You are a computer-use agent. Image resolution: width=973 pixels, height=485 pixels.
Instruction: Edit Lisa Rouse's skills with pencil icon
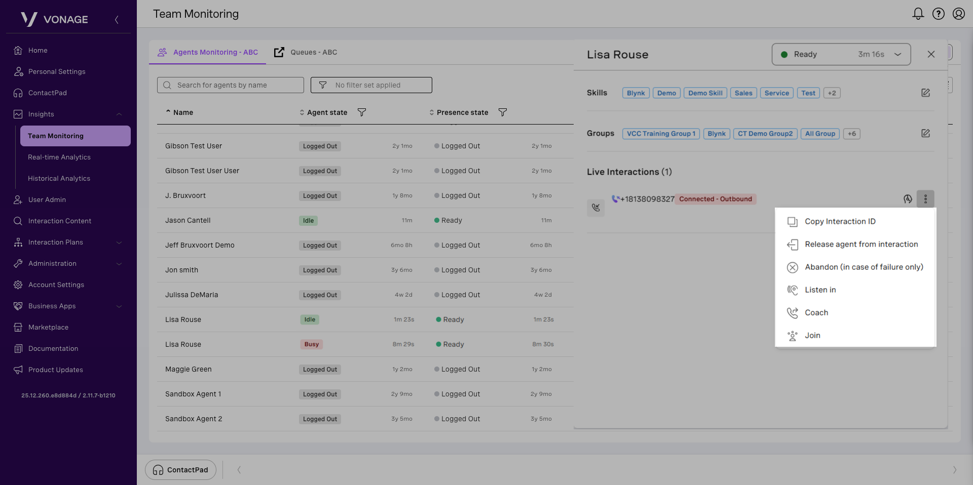[925, 93]
